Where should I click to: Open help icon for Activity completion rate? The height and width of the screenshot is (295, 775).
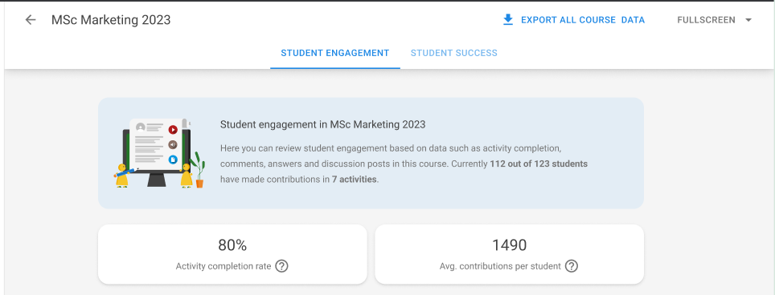(x=281, y=266)
